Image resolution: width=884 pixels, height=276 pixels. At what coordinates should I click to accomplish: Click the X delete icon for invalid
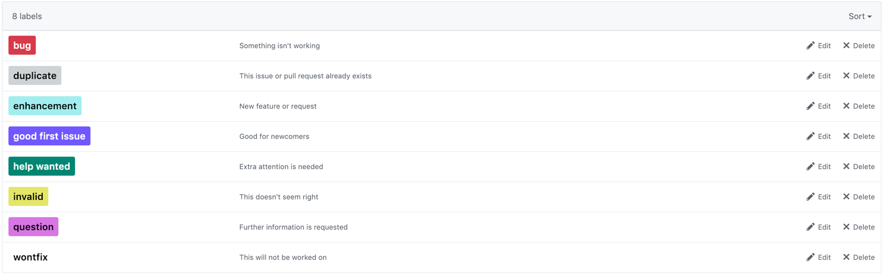pos(846,197)
